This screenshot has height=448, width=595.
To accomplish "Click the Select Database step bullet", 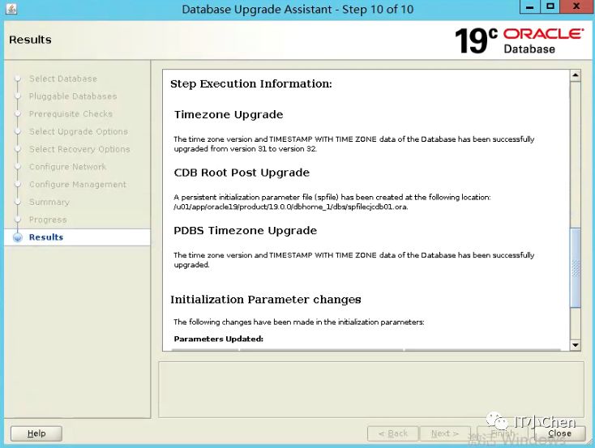I will [18, 79].
